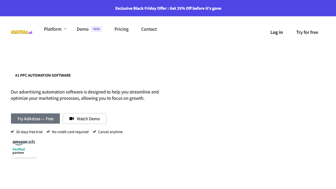The width and height of the screenshot is (336, 189).
Task: Open the Contact page
Action: (x=149, y=29)
